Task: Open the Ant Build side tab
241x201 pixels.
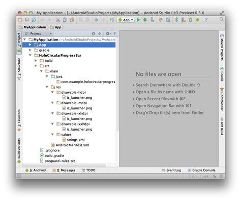Action: click(222, 126)
